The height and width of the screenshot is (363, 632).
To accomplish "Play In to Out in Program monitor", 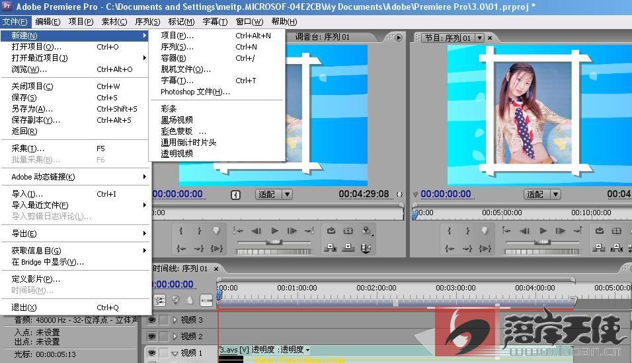I will pos(485,249).
